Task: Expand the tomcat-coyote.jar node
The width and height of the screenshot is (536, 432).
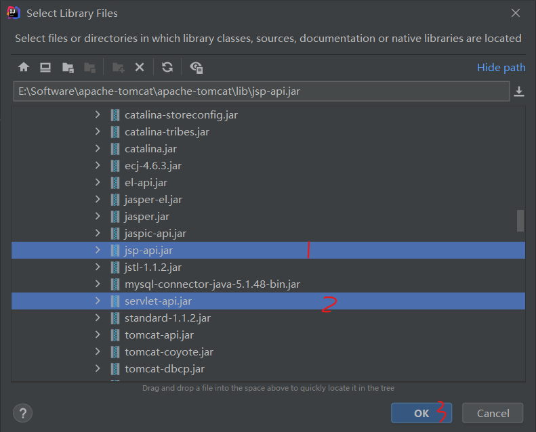Action: pos(98,351)
